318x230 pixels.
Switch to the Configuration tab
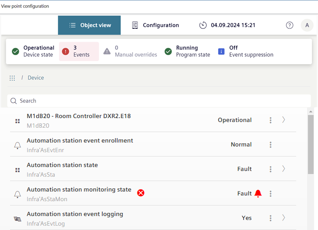pos(156,25)
